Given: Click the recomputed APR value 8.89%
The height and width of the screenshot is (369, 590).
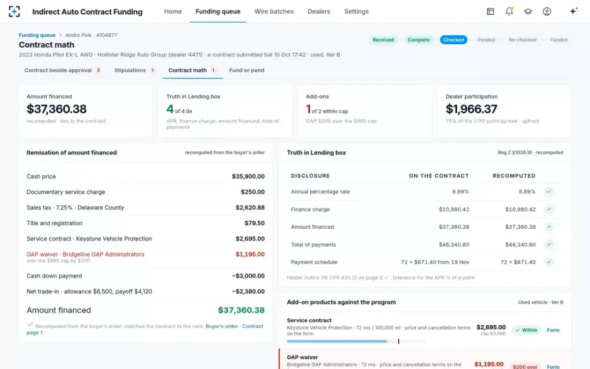Looking at the screenshot, I should 527,192.
